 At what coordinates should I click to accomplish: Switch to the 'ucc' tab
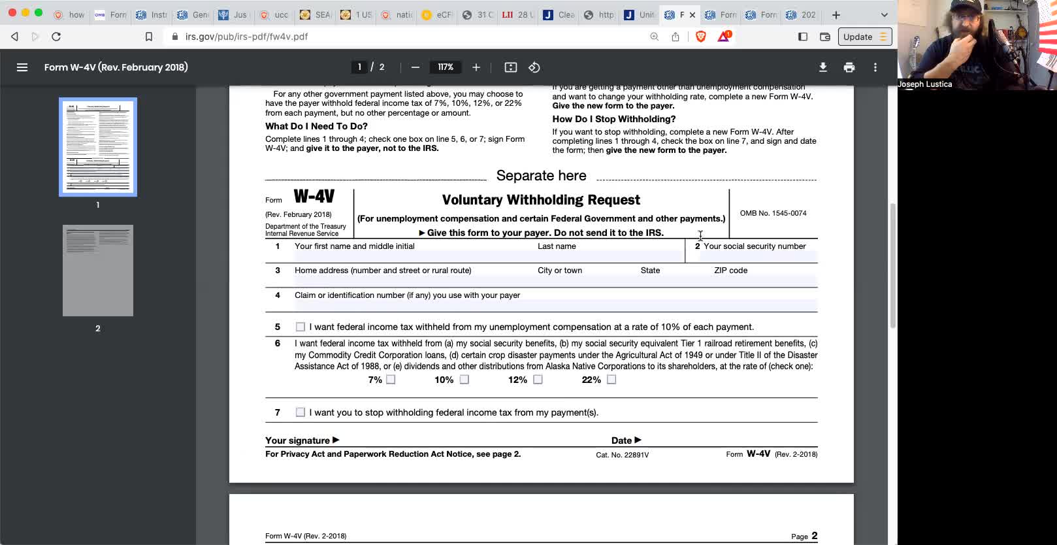click(x=275, y=14)
